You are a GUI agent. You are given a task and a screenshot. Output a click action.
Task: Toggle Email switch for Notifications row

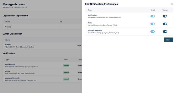152,16
